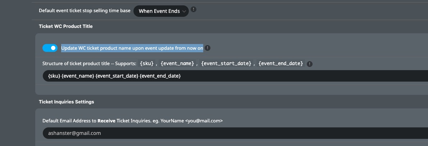Click the bold Receive word in email label
This screenshot has width=428, height=146.
[106, 121]
